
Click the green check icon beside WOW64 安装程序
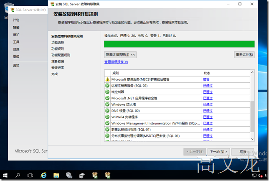coord(107,117)
